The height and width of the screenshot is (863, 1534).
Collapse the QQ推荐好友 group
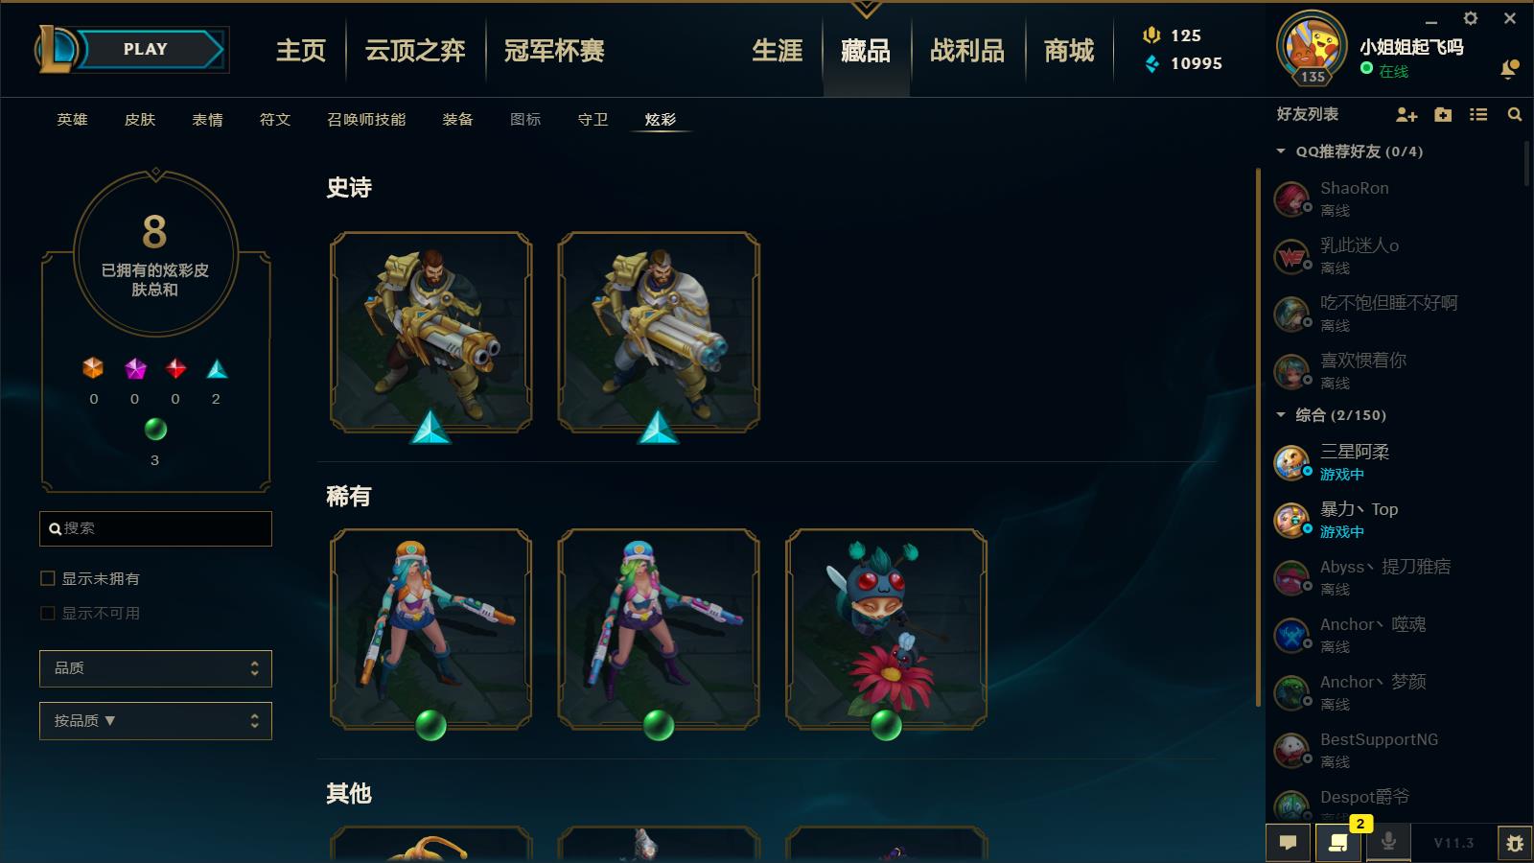[x=1281, y=152]
